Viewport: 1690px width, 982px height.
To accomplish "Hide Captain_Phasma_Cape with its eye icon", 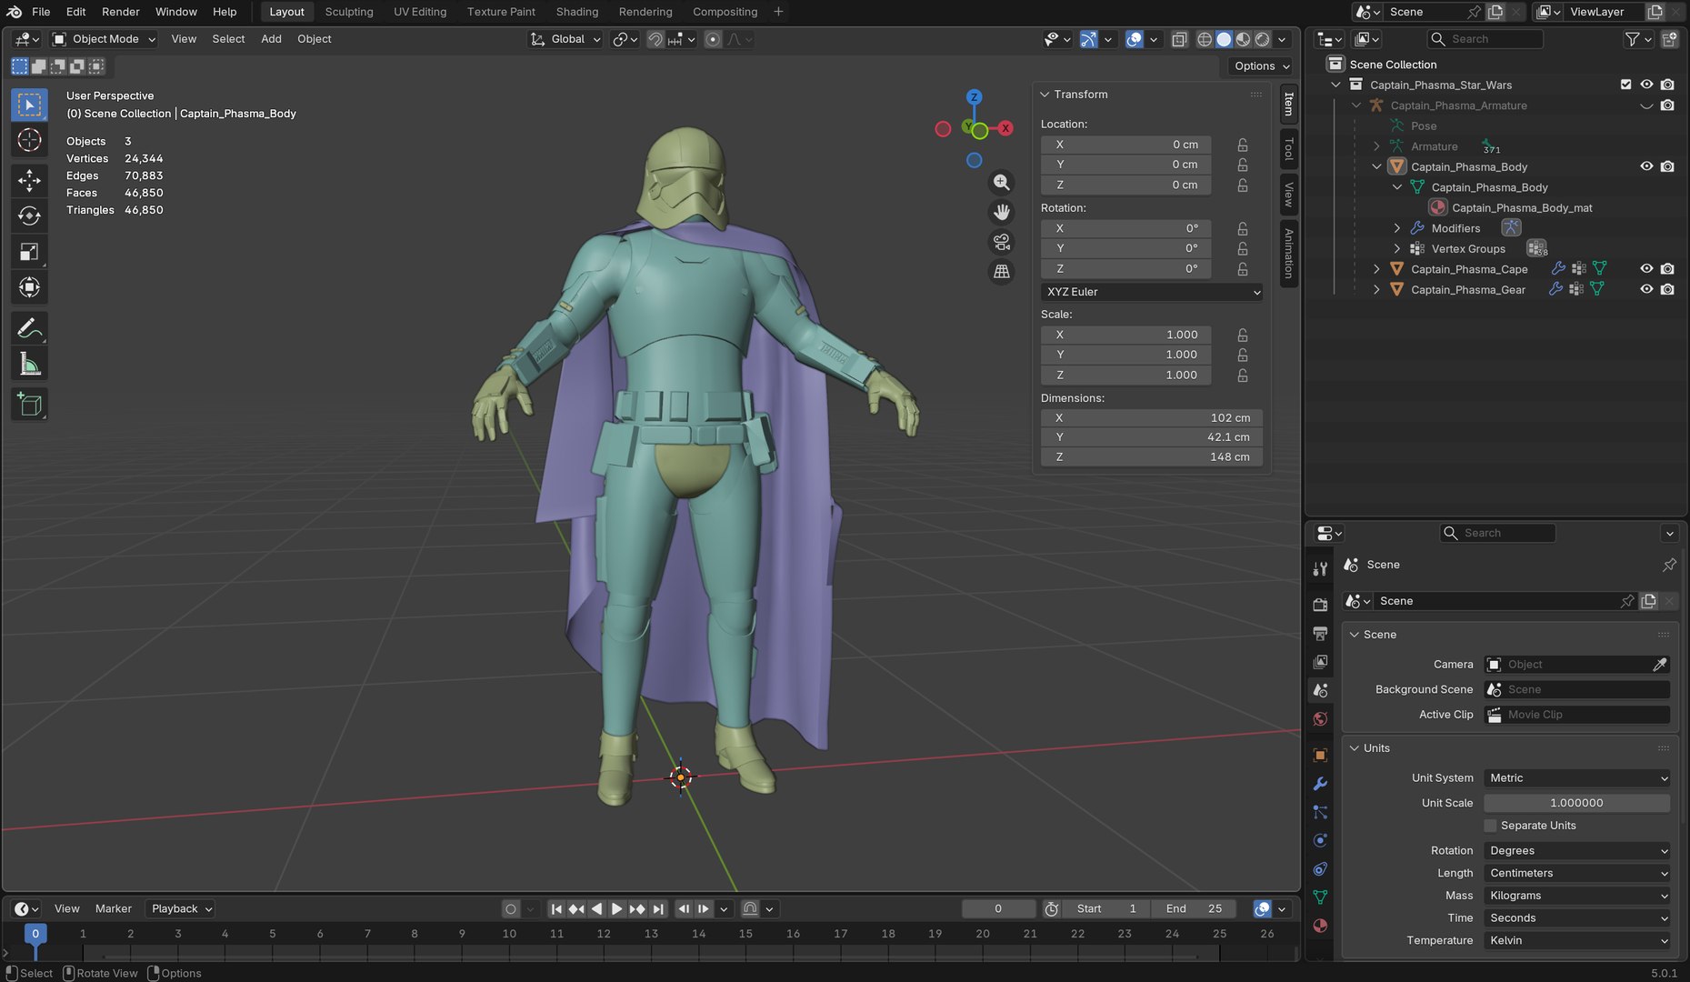I will 1646,269.
